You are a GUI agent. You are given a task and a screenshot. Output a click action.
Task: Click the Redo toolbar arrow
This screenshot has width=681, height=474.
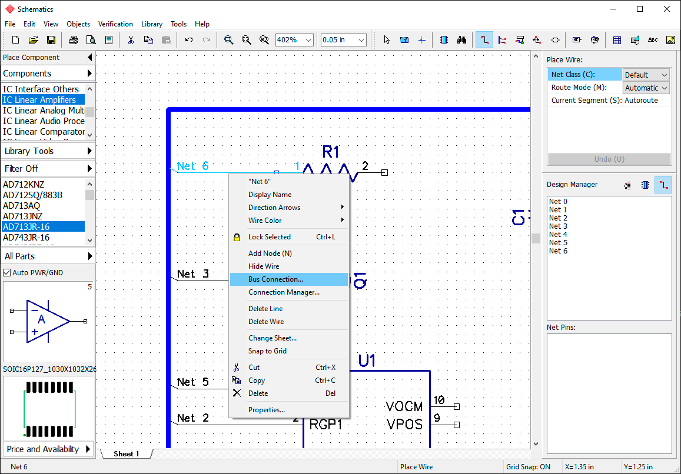click(207, 40)
